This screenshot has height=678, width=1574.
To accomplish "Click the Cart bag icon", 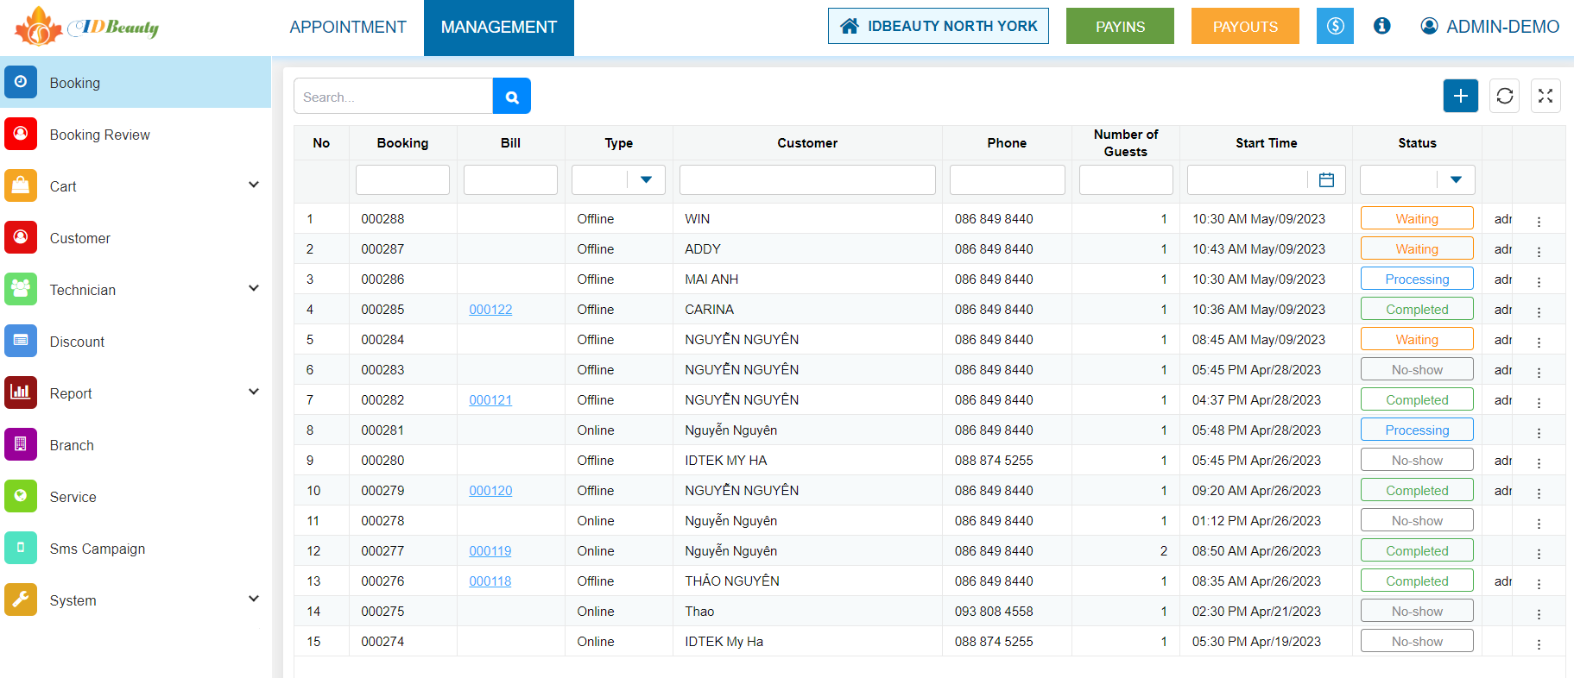I will [x=21, y=185].
